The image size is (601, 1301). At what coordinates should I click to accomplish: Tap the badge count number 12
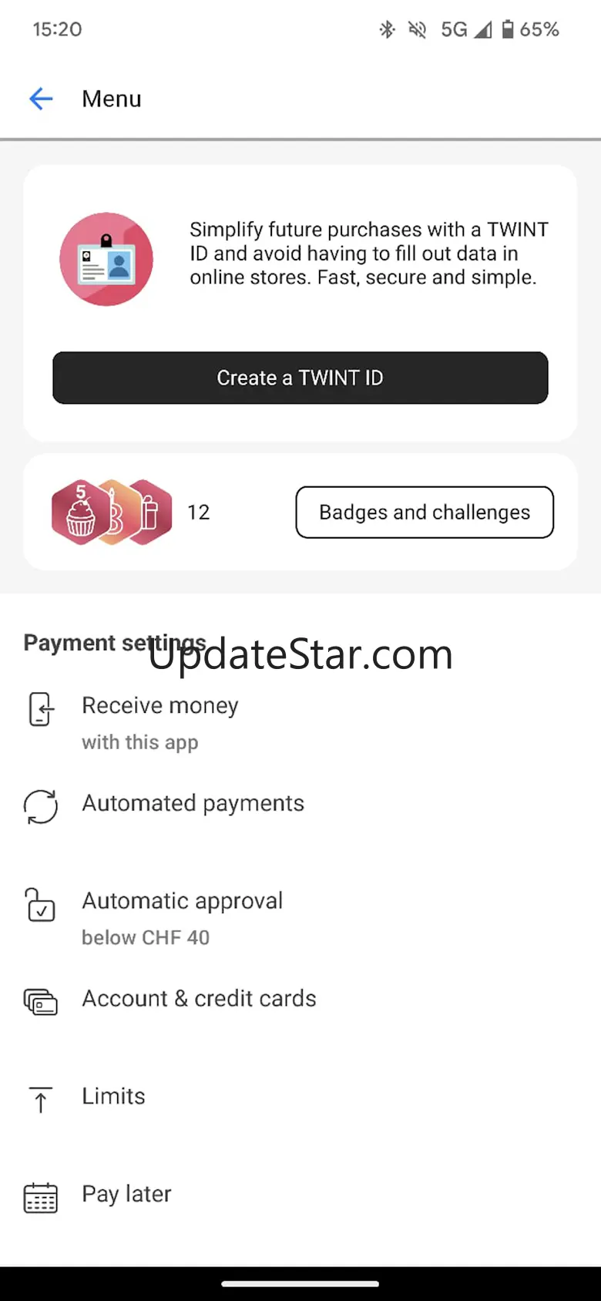pos(199,513)
